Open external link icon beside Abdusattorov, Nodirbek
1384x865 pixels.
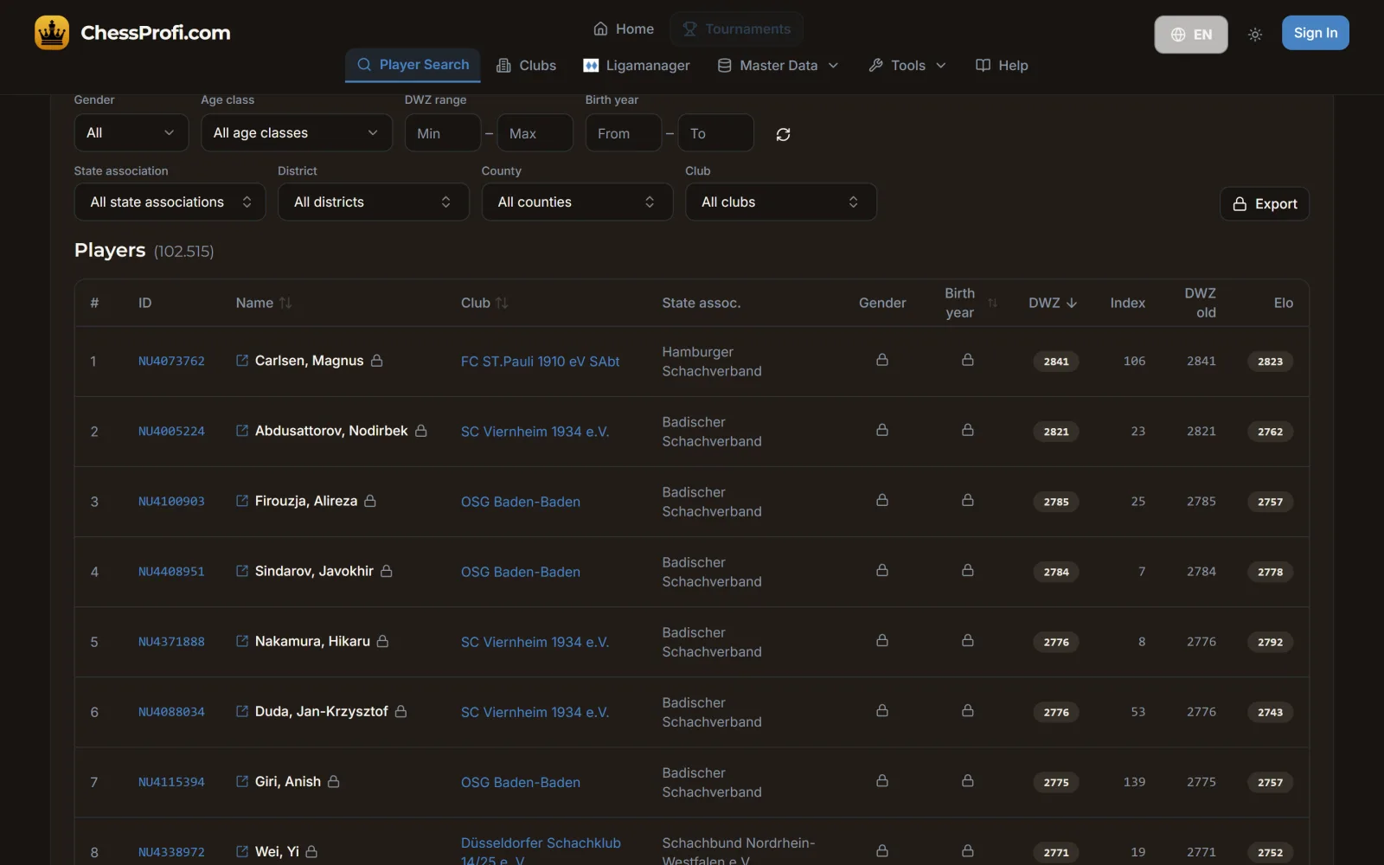pos(242,430)
